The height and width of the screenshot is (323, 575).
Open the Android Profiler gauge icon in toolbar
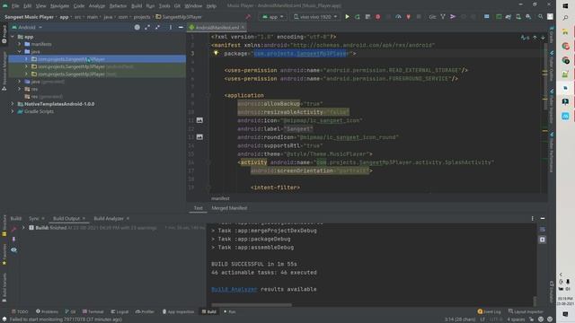398,17
